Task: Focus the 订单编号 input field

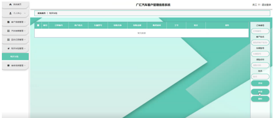Action: (260, 31)
